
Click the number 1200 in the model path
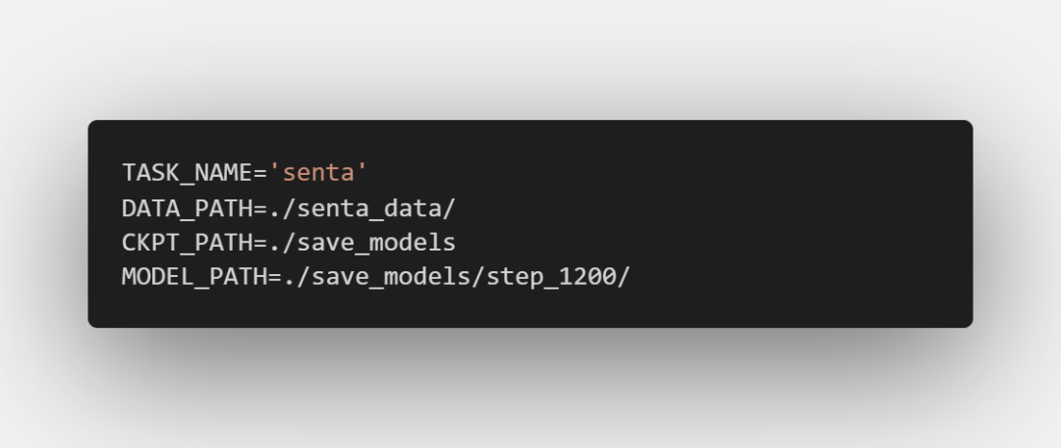pyautogui.click(x=587, y=277)
